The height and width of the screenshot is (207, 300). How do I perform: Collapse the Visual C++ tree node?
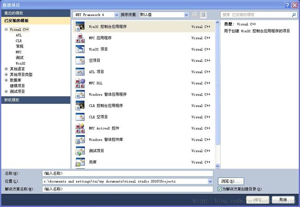click(x=6, y=30)
